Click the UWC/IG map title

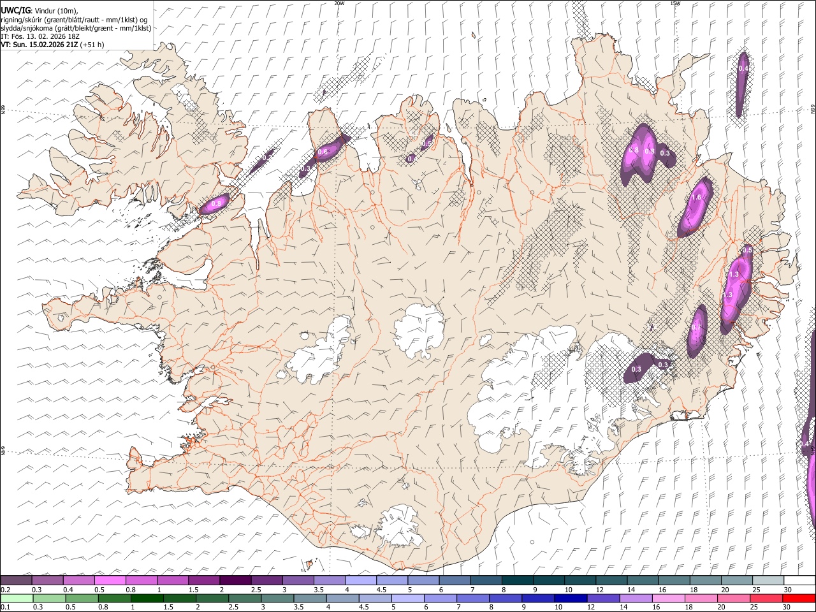tap(15, 10)
